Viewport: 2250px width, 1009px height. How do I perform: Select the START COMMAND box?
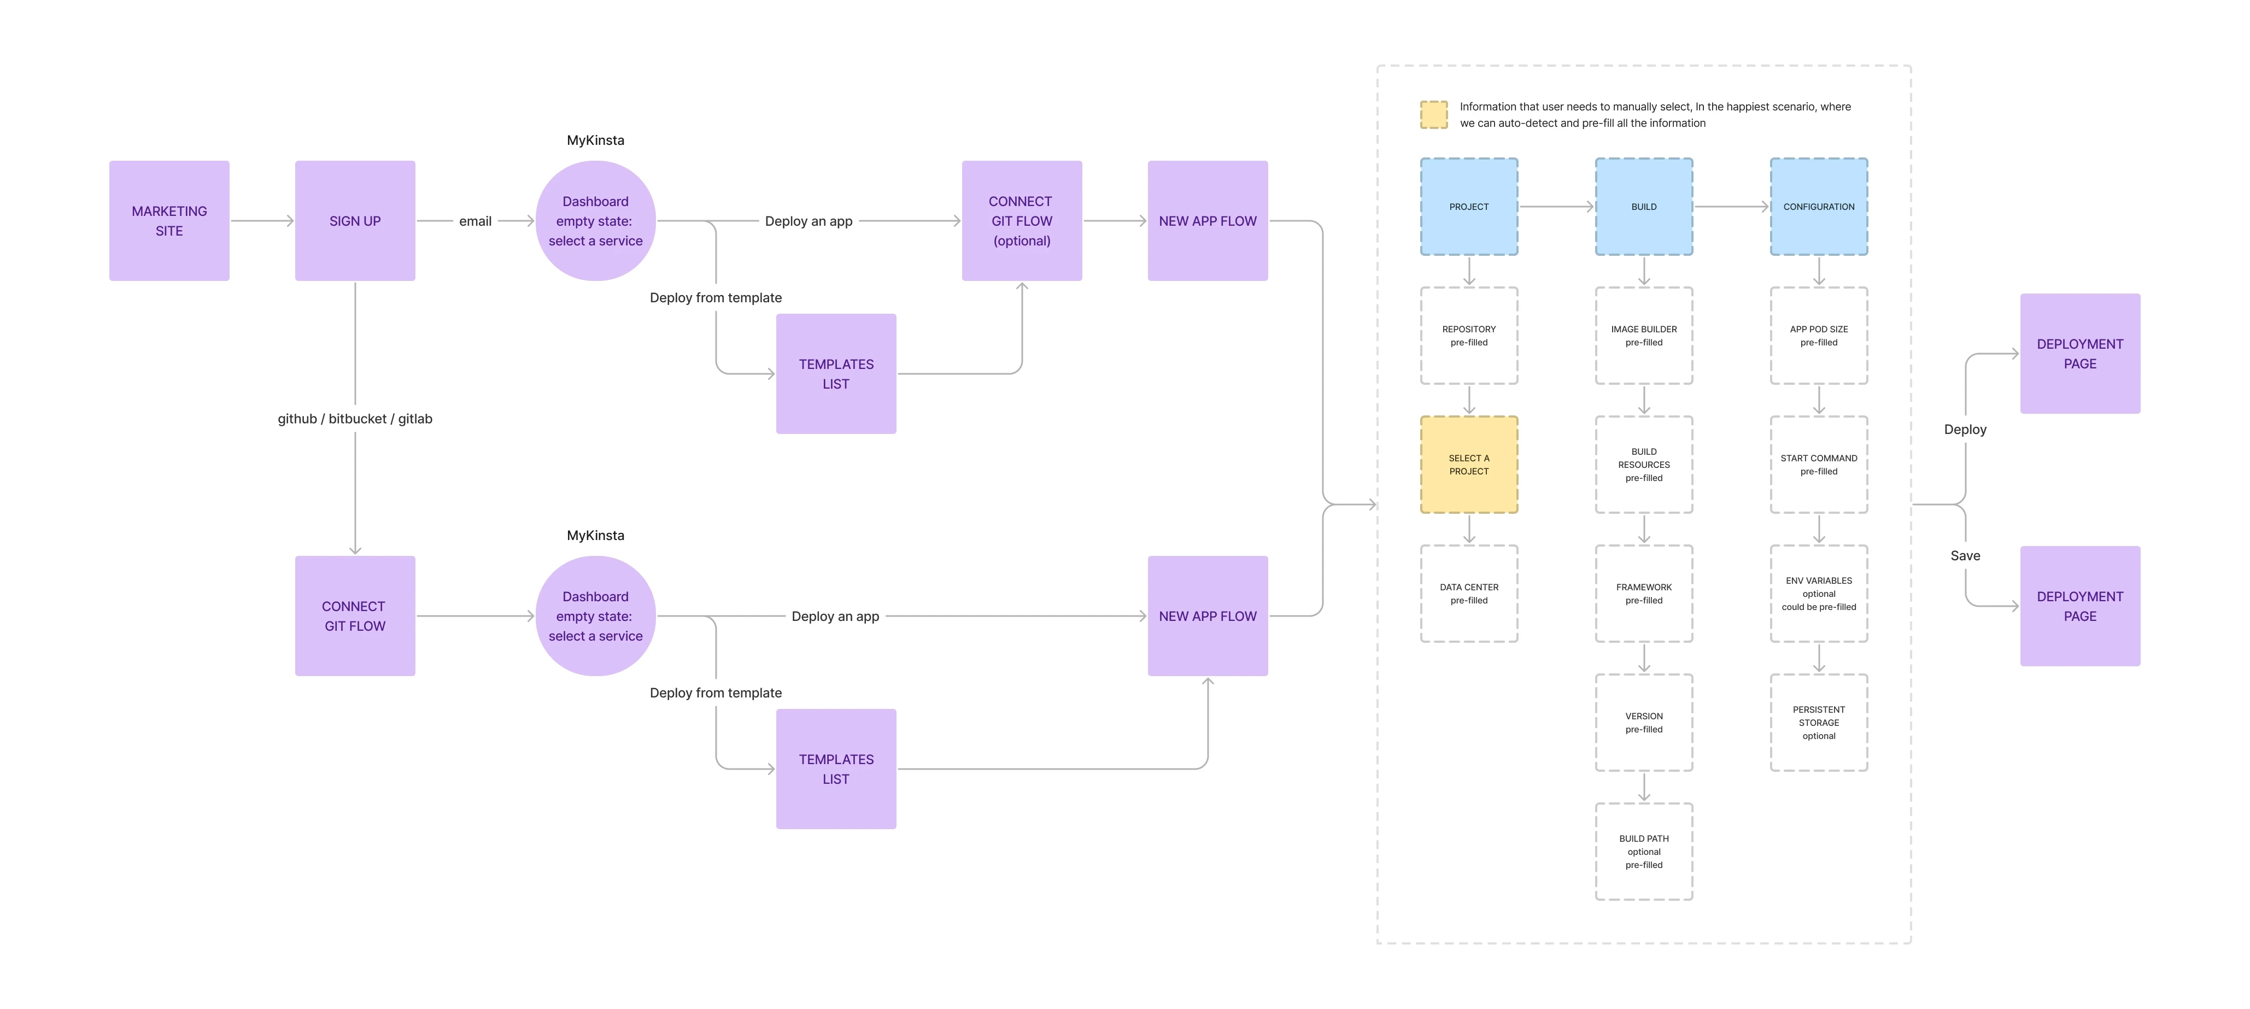[x=1819, y=465]
